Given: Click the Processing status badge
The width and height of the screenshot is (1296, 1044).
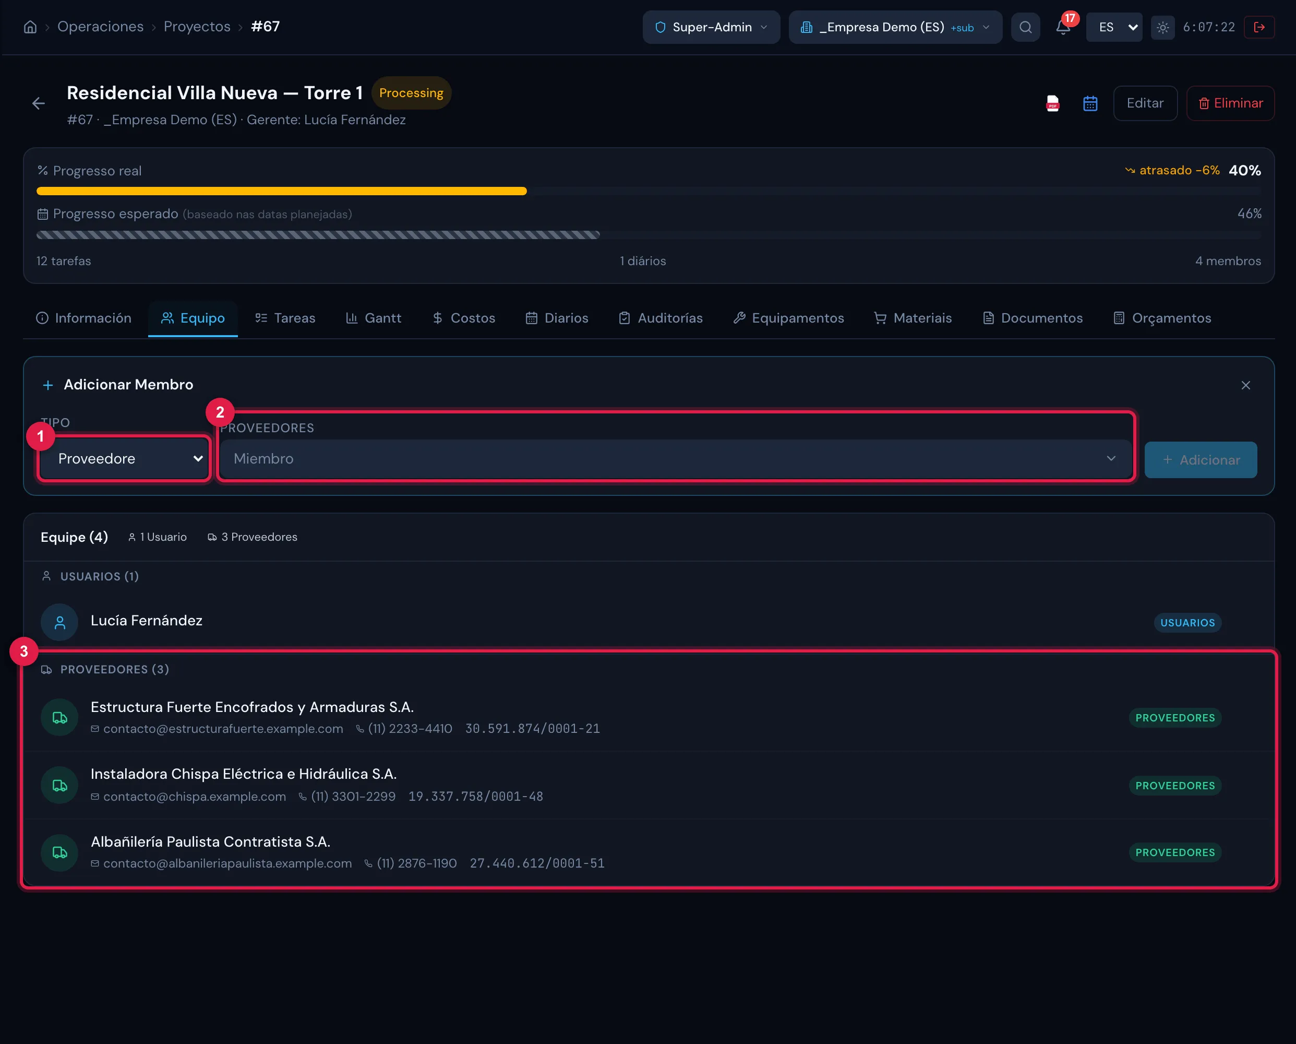Looking at the screenshot, I should coord(411,93).
